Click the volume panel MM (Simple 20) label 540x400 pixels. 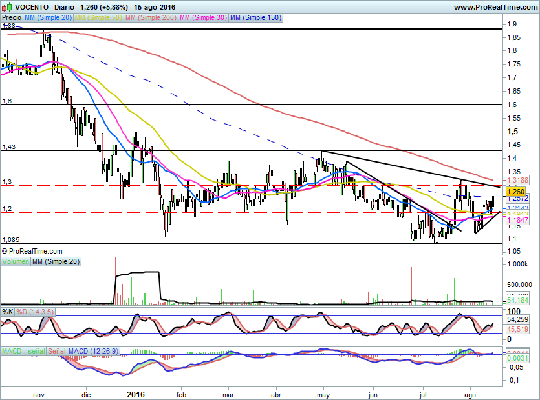click(x=56, y=261)
